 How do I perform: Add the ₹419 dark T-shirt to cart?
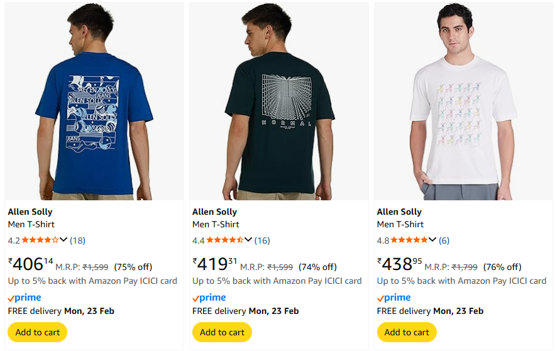[222, 332]
